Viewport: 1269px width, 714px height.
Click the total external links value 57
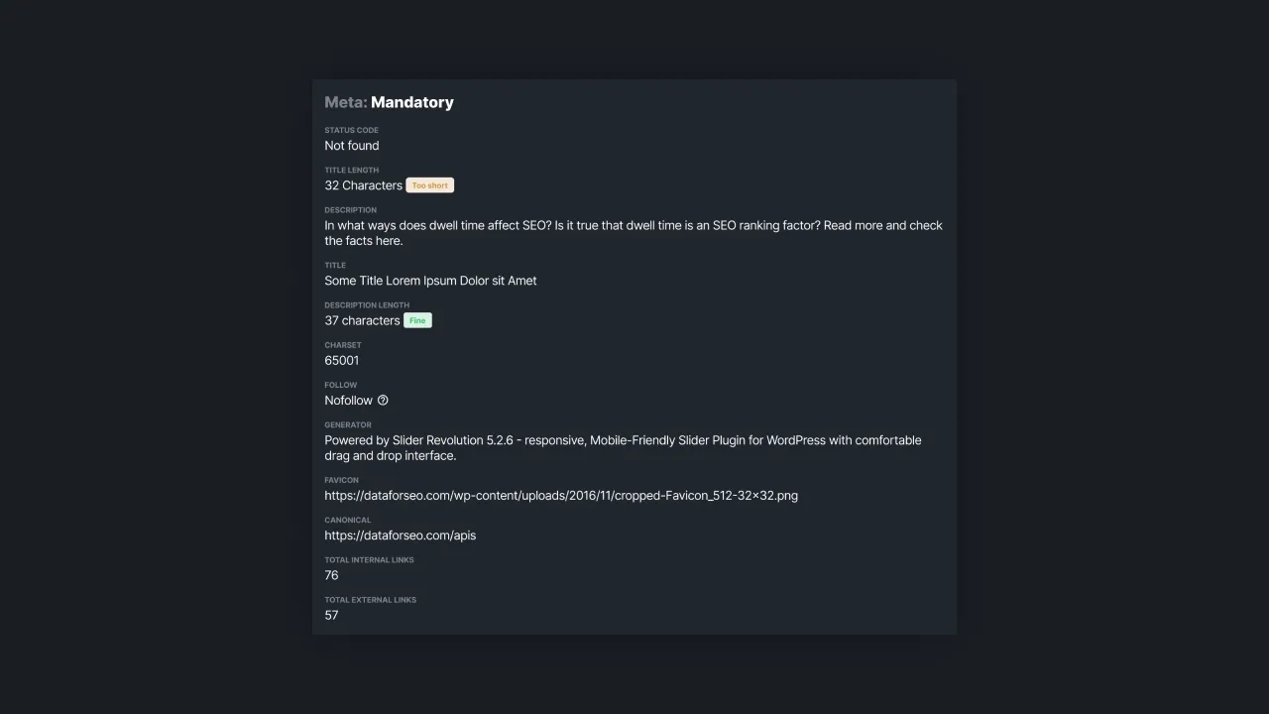[331, 616]
